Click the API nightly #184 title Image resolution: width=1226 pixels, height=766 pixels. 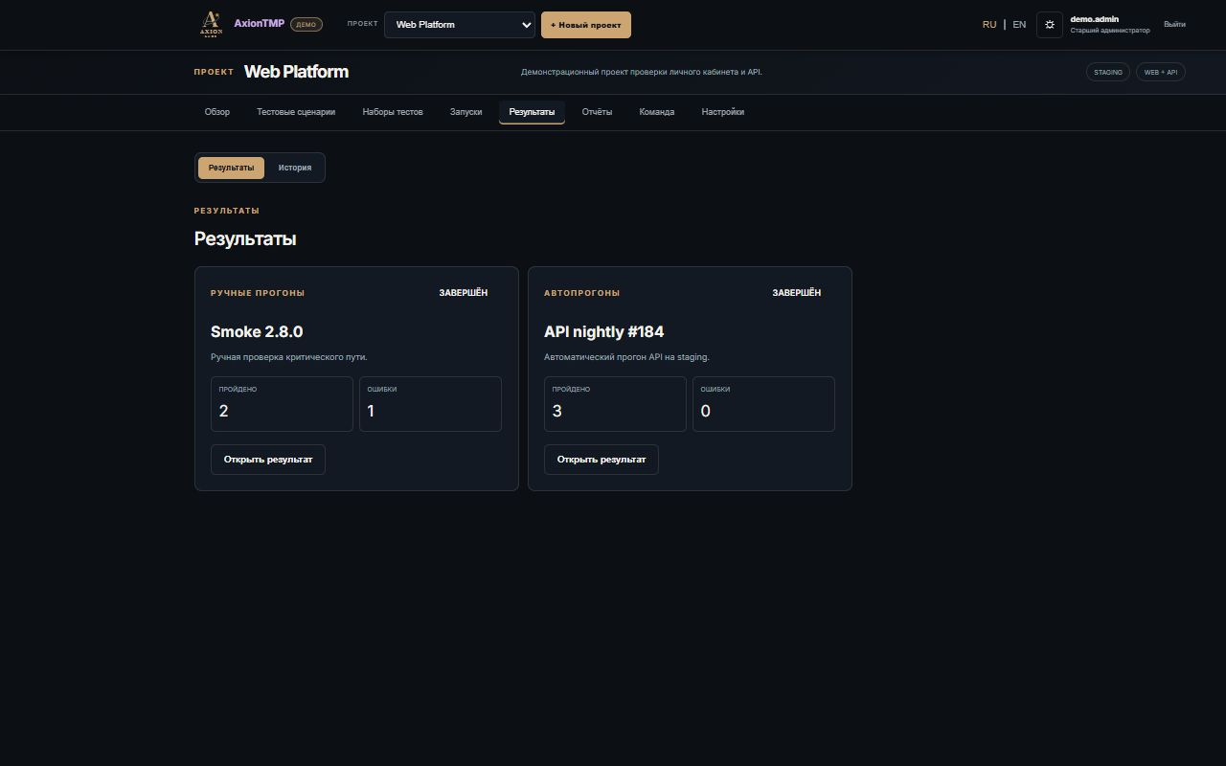603,331
